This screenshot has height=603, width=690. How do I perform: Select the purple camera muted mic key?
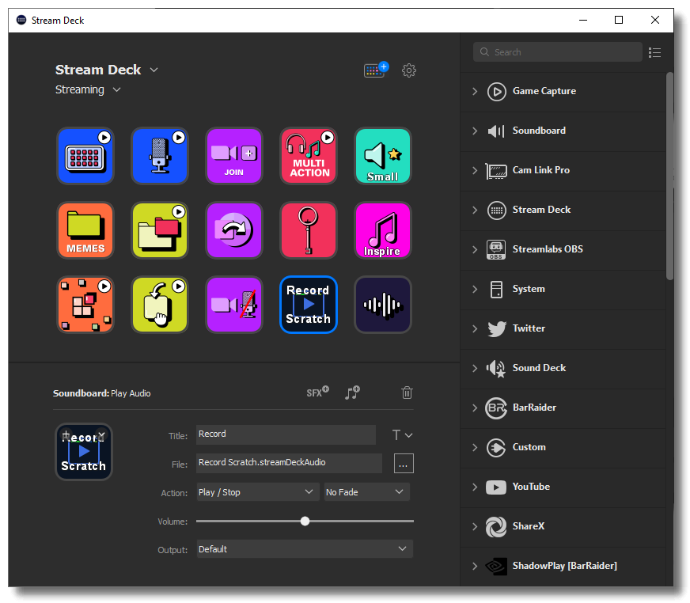click(x=234, y=305)
